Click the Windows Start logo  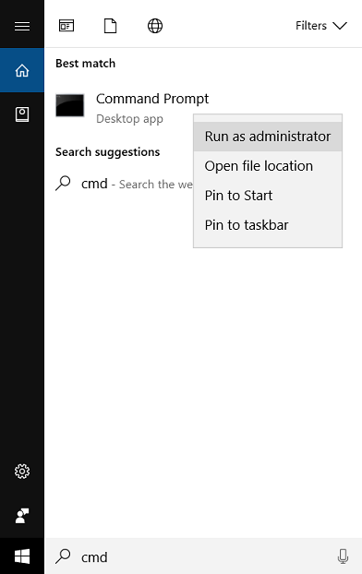pyautogui.click(x=22, y=556)
